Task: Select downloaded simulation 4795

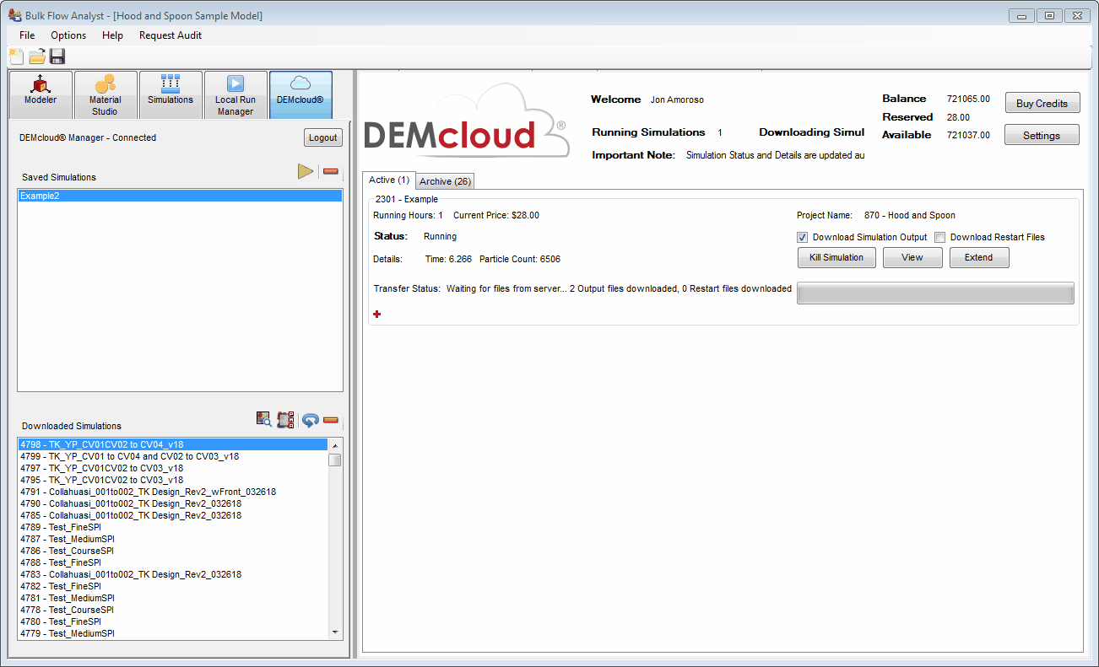Action: 173,480
